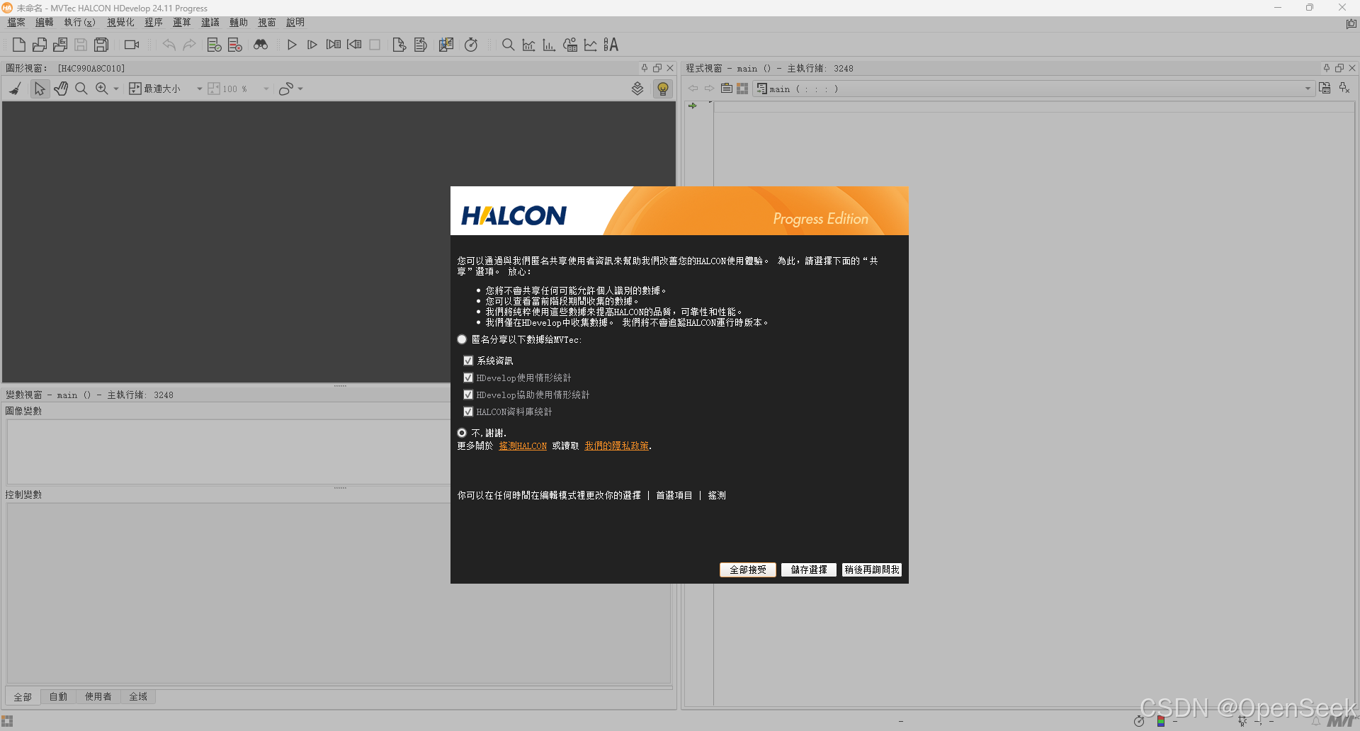The height and width of the screenshot is (731, 1360).
Task: Select the hand pan tool in graphics window
Action: [x=60, y=88]
